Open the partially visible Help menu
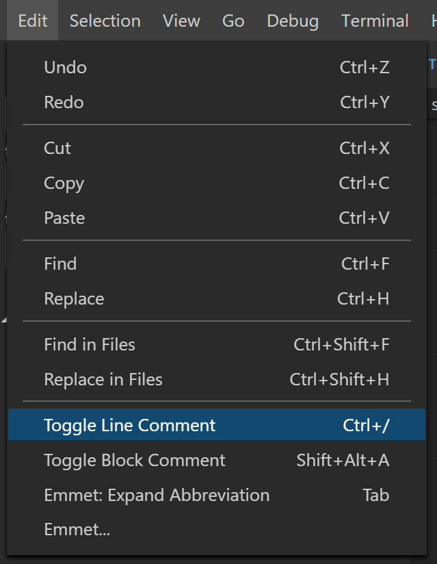 pyautogui.click(x=433, y=21)
